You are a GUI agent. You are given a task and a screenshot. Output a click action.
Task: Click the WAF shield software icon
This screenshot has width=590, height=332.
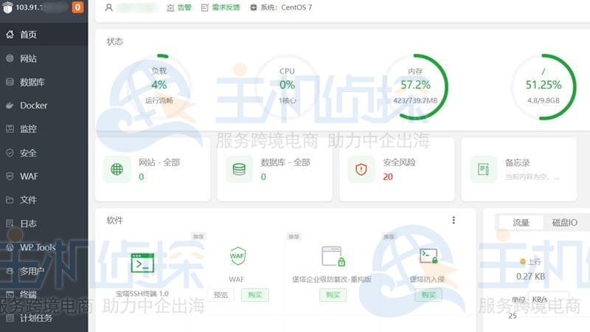point(237,256)
